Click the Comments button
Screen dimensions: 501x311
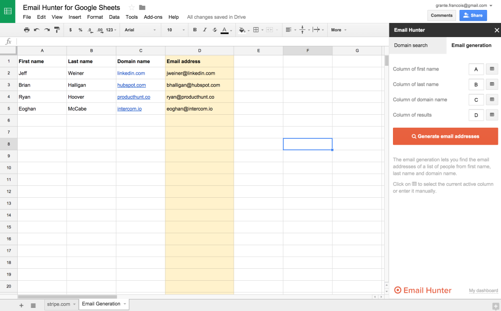point(442,15)
